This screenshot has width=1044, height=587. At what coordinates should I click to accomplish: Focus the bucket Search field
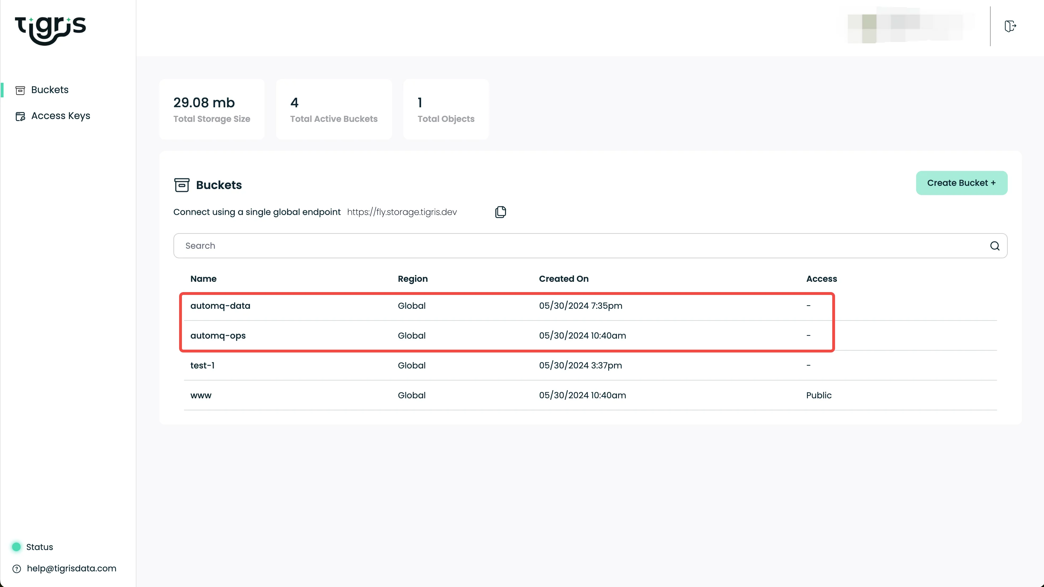click(x=567, y=246)
